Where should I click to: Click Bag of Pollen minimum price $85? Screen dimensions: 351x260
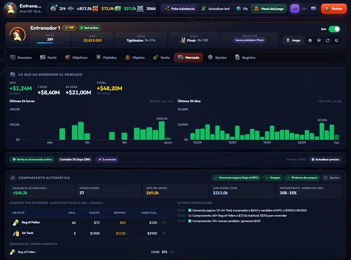123,223
